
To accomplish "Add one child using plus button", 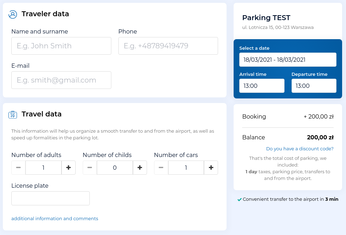I will point(140,168).
